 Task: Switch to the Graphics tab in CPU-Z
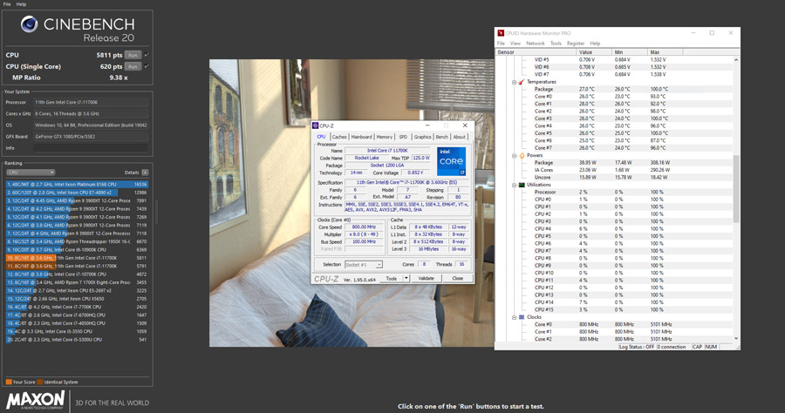(x=422, y=137)
